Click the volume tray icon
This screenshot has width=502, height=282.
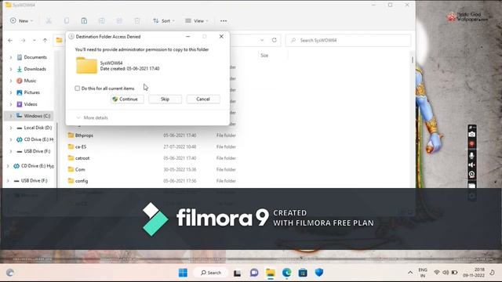point(446,273)
